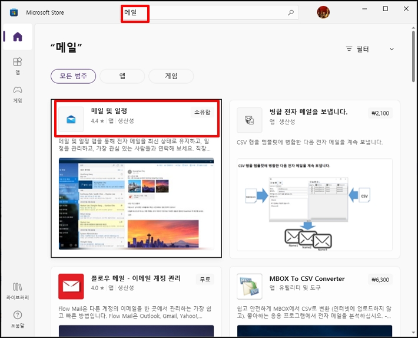Minimize the Microsoft Store window
The image size is (418, 338).
[364, 9]
